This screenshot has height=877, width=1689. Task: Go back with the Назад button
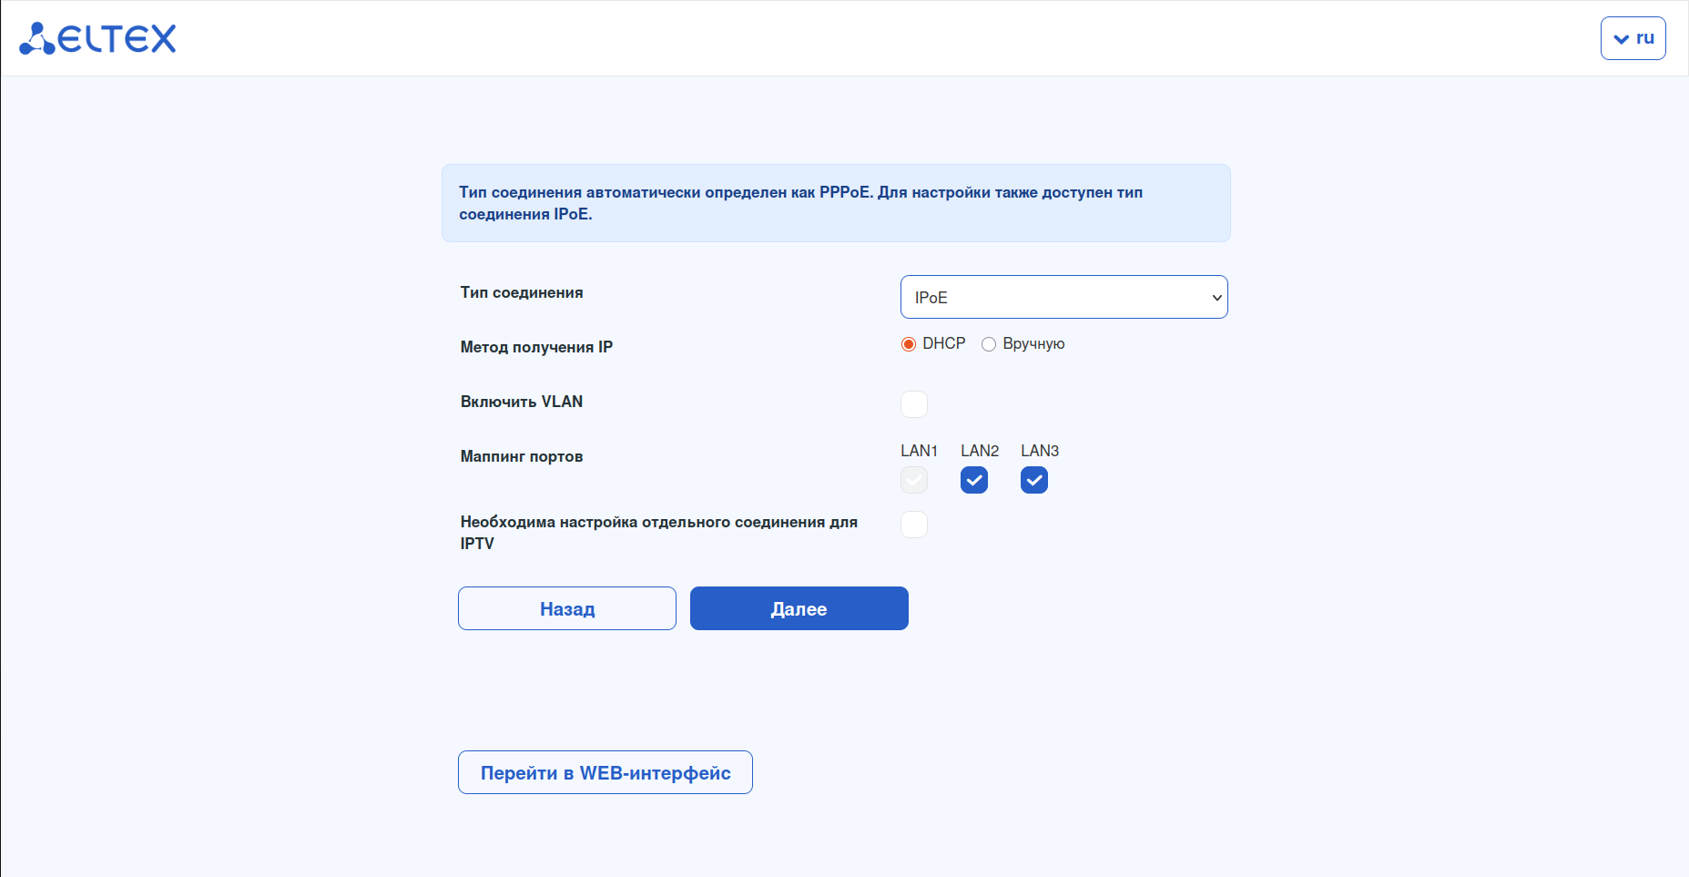tap(567, 608)
